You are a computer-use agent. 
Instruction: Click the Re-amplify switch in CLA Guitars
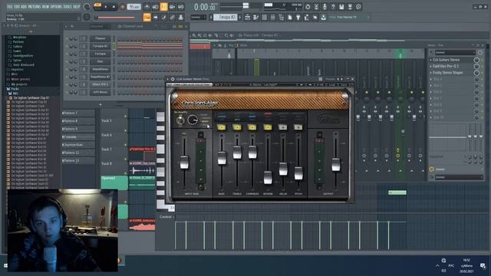point(180,120)
